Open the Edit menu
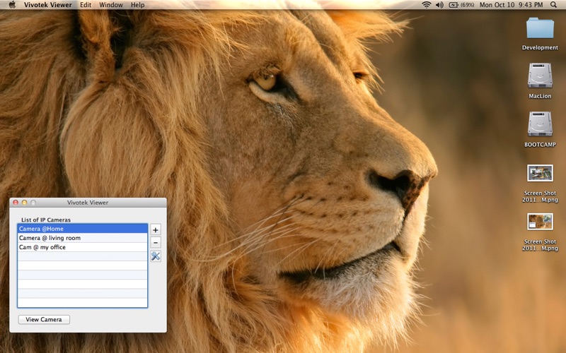Image resolution: width=566 pixels, height=353 pixels. (86, 5)
